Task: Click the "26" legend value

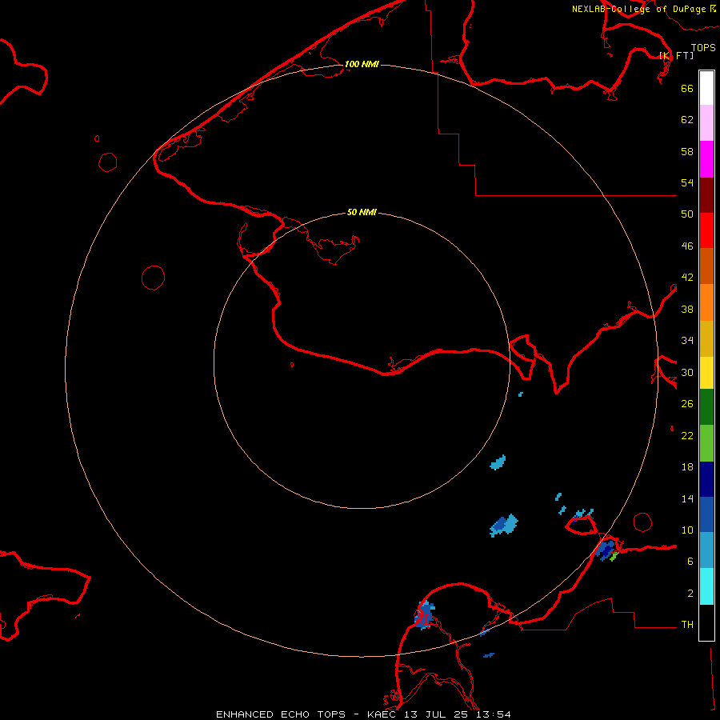Action: click(687, 404)
